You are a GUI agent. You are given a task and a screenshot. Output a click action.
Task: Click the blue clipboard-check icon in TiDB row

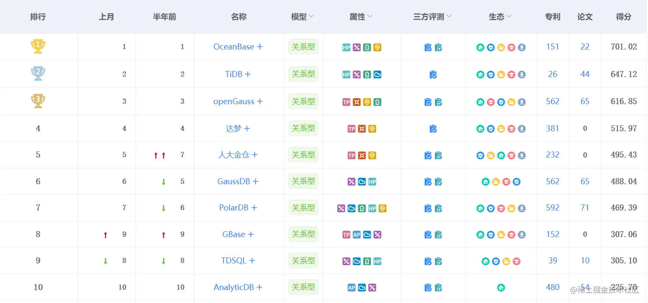433,74
